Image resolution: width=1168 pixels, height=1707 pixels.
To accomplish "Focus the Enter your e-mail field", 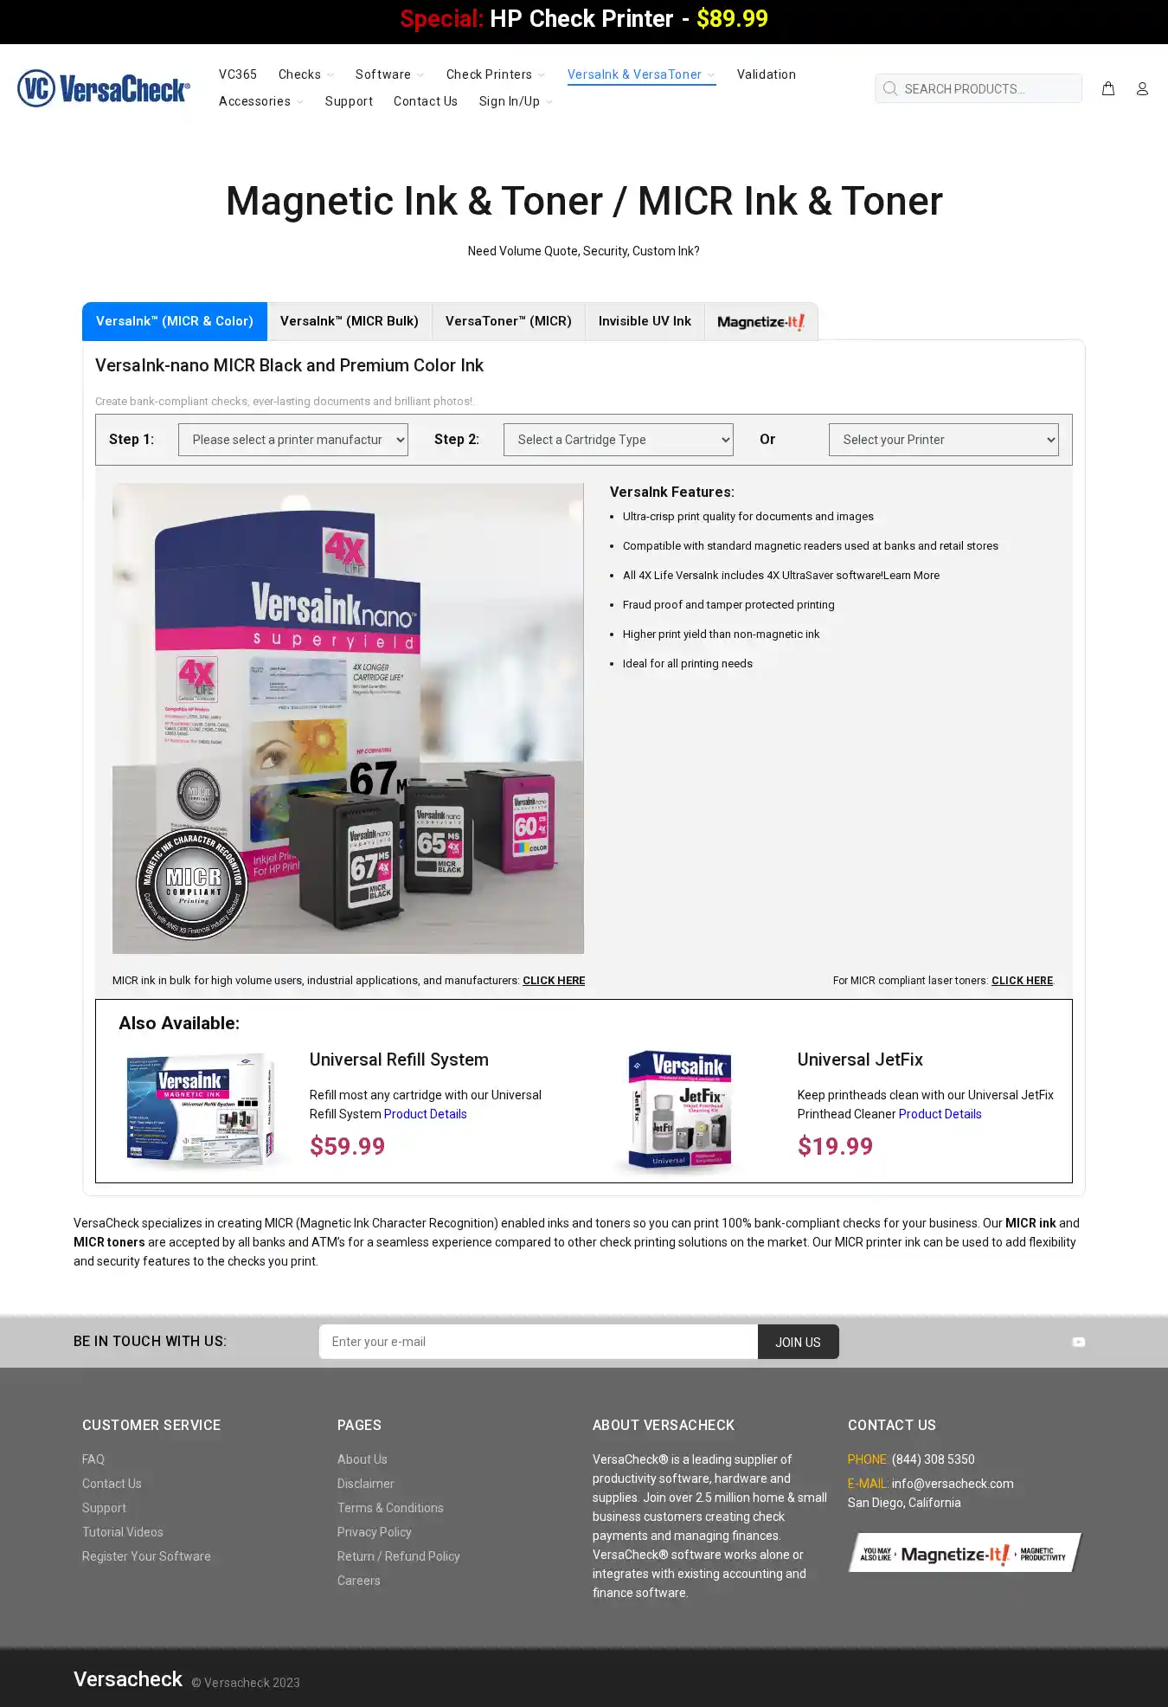I will (538, 1342).
